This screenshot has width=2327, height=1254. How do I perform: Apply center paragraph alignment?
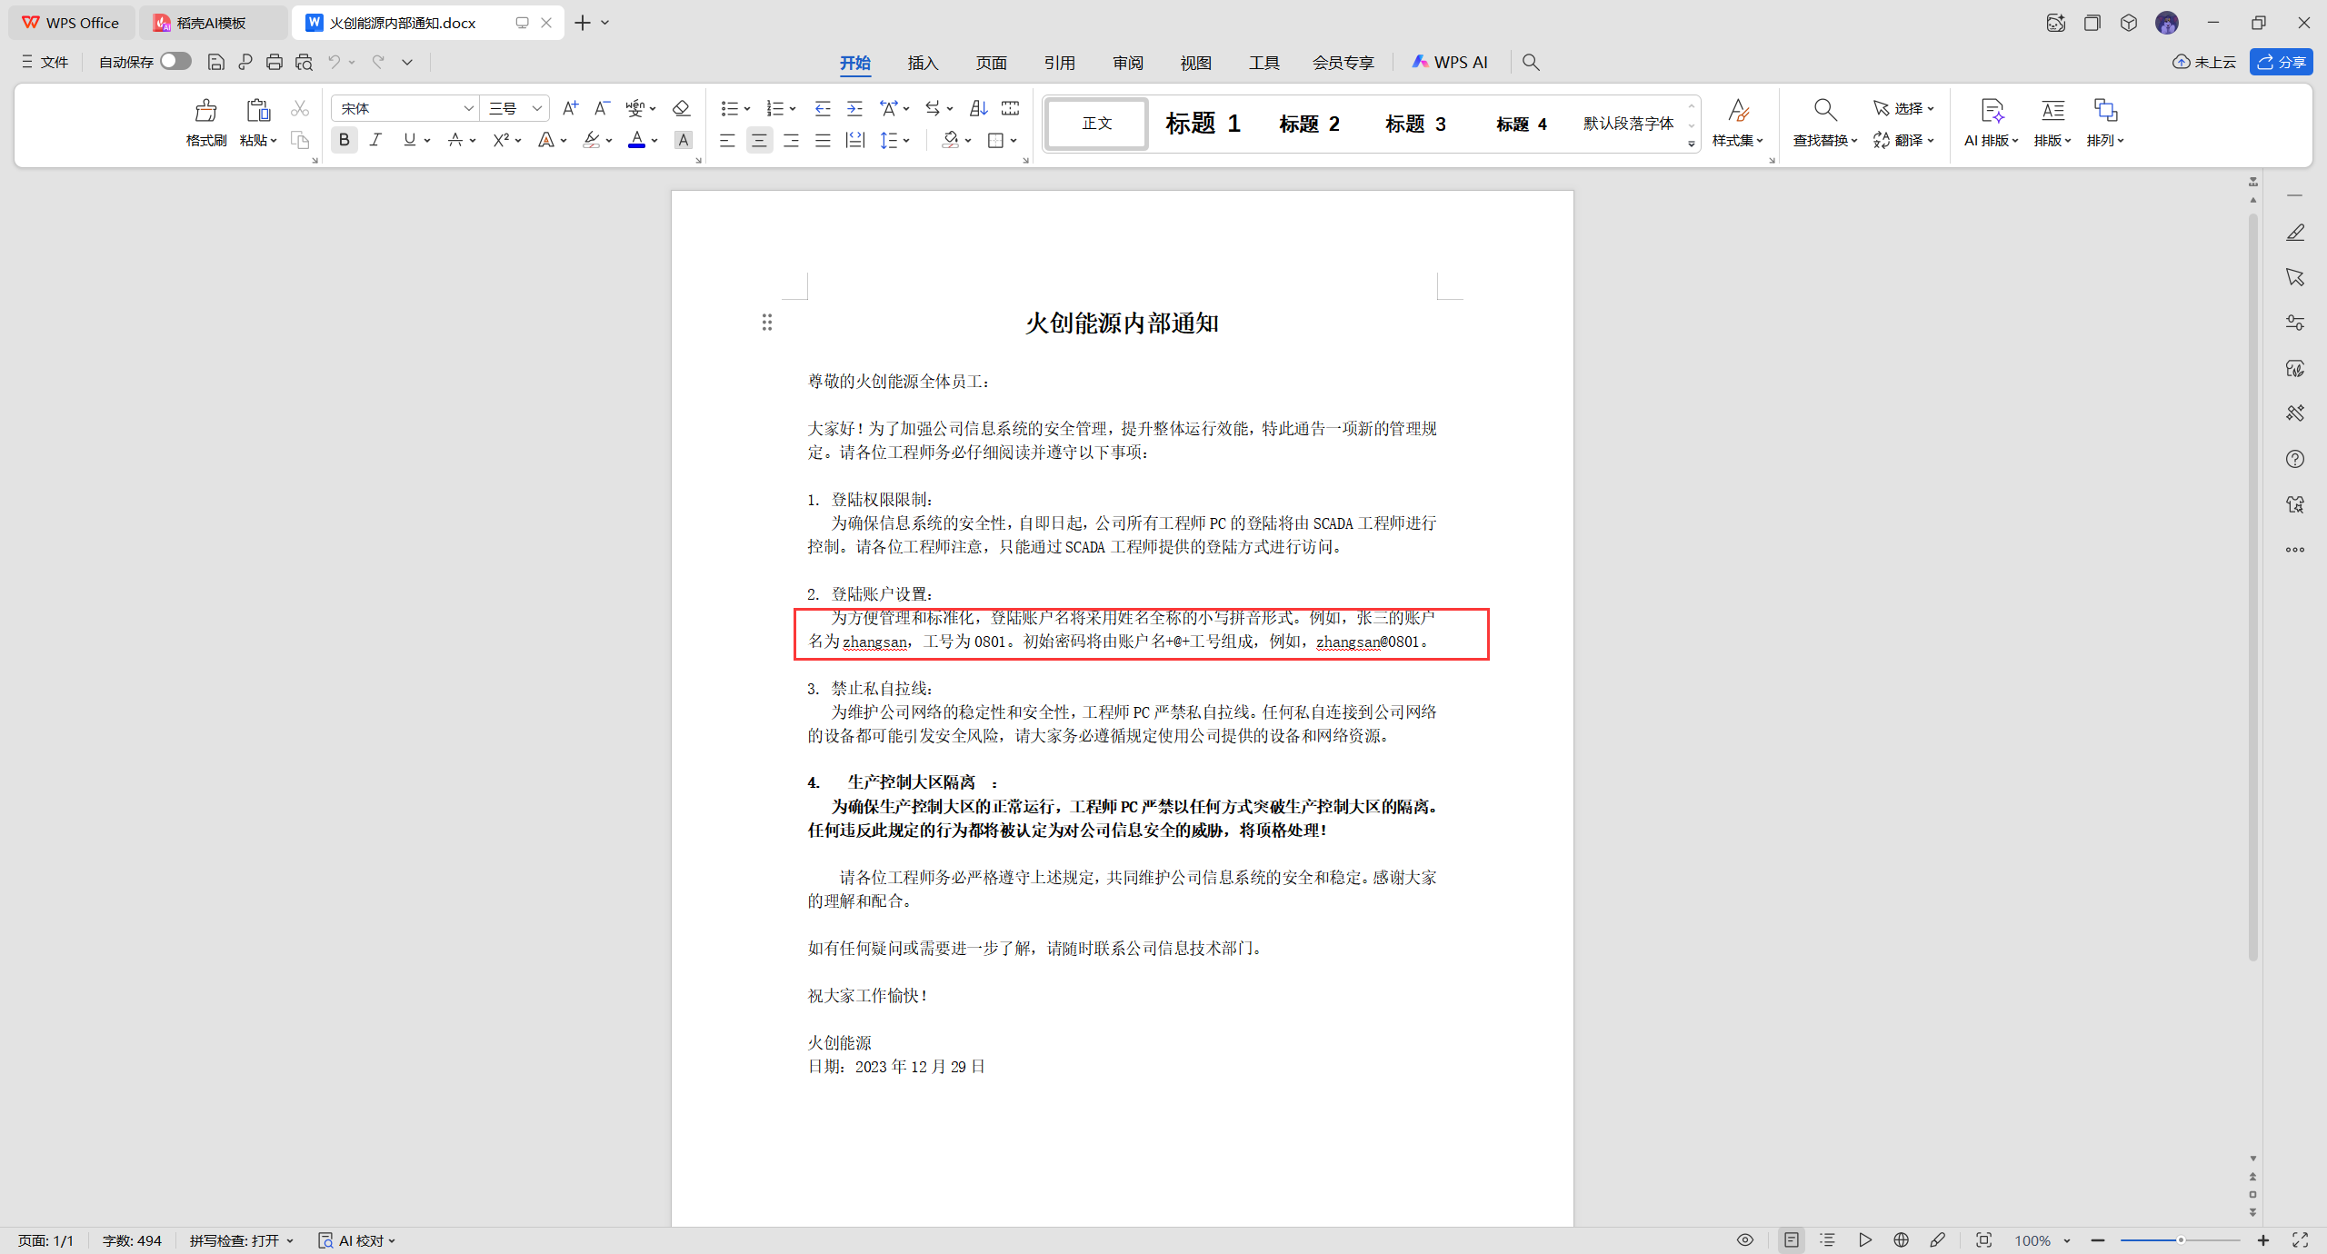click(759, 140)
